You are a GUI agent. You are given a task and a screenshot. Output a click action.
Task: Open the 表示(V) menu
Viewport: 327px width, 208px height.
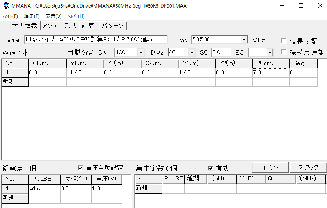coord(53,16)
